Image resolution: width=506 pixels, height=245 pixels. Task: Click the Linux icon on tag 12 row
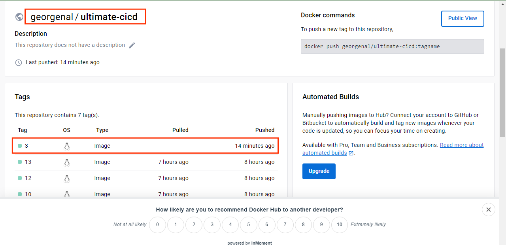pyautogui.click(x=67, y=178)
